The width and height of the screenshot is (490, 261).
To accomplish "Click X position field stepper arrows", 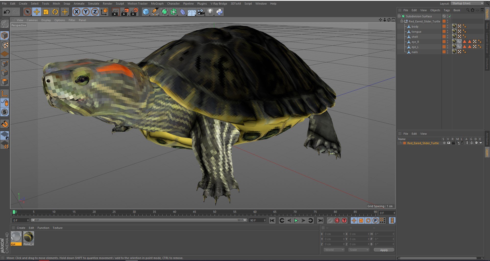I will [x=344, y=234].
